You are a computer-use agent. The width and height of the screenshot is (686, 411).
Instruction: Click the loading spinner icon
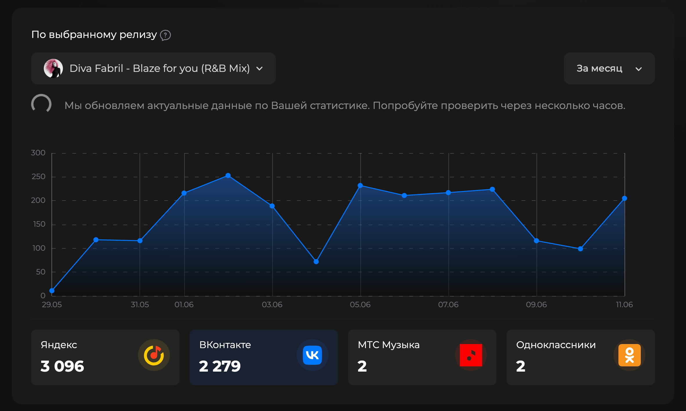(41, 104)
